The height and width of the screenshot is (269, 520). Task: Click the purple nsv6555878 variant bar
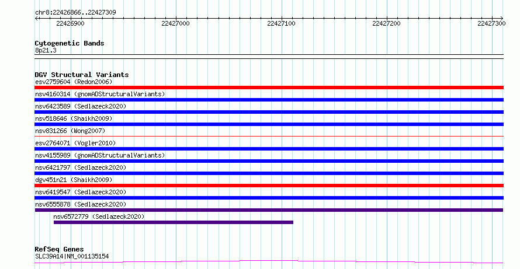click(x=269, y=210)
